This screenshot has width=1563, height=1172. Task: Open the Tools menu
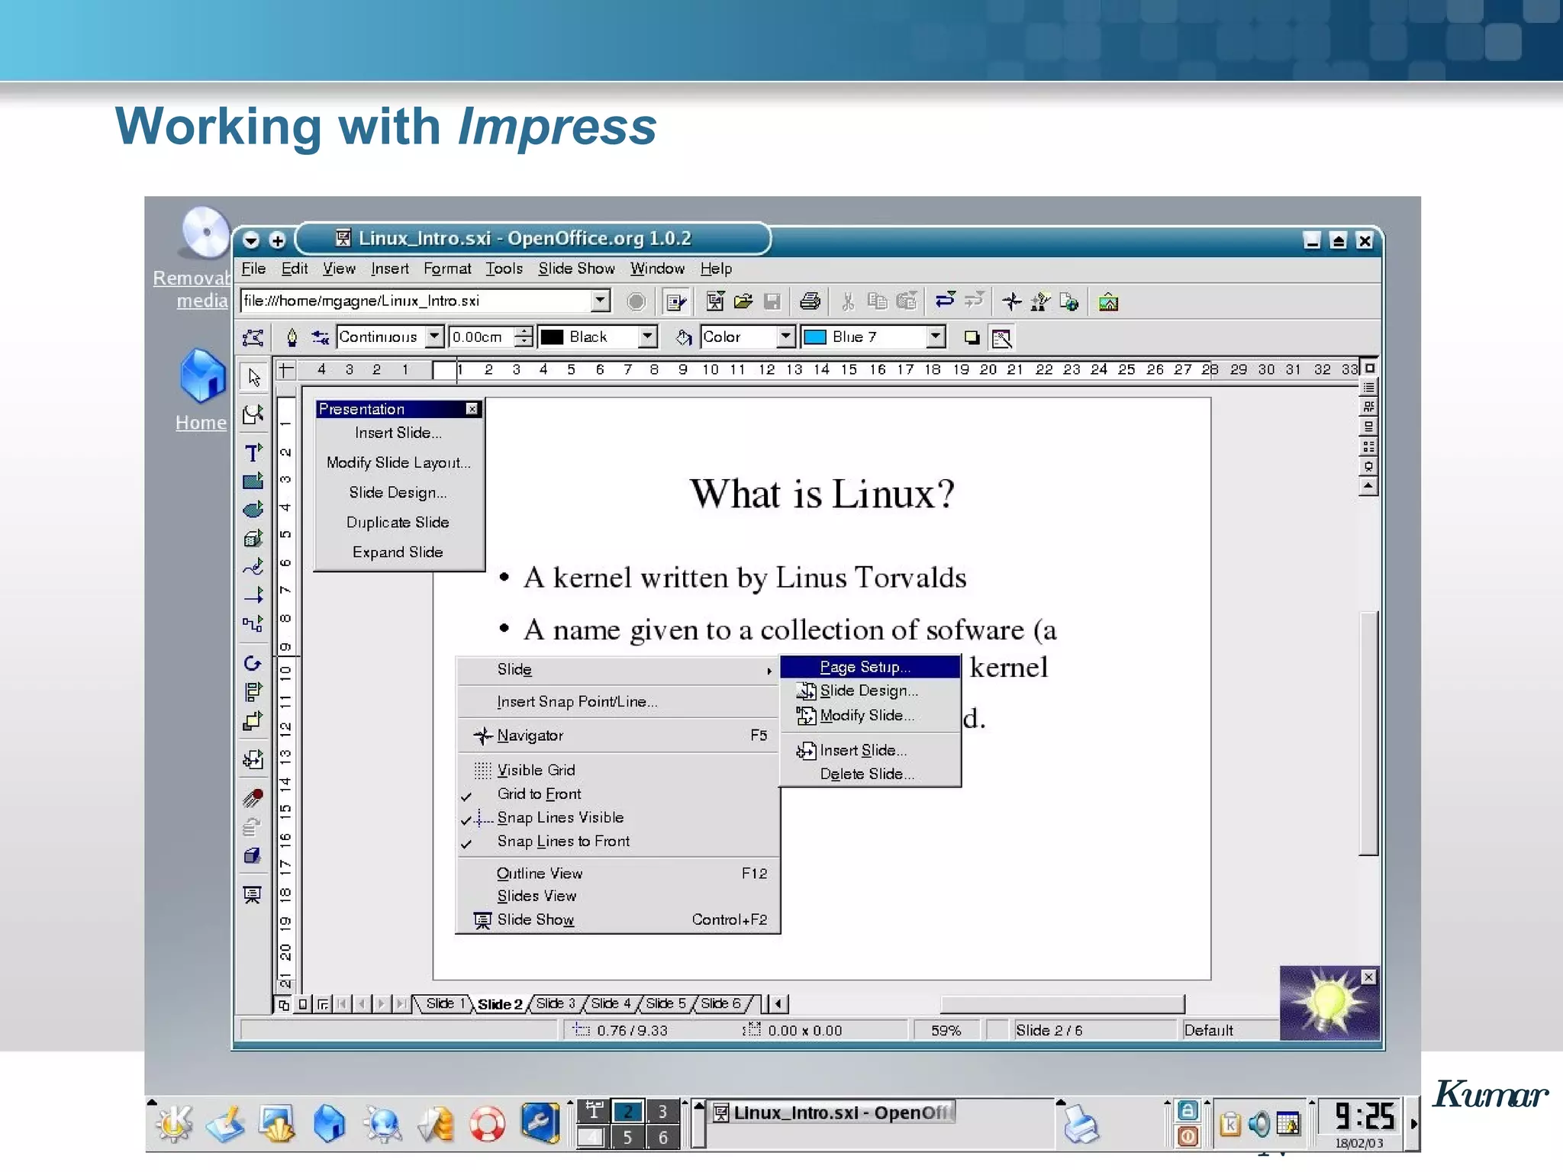[x=504, y=269]
